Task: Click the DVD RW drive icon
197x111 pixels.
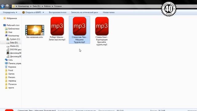Action: (8, 50)
